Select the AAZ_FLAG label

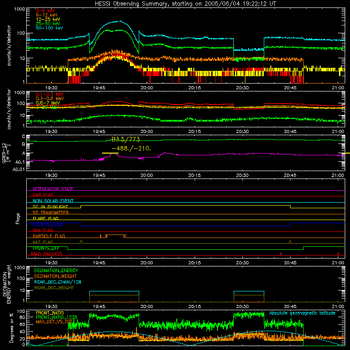pyautogui.click(x=43, y=242)
